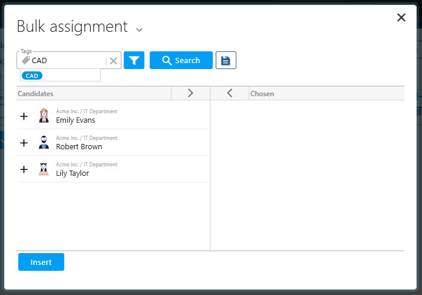Screen dimensions: 422x295
Task: Click Robert Brown's avatar picture
Action: [x=44, y=142]
